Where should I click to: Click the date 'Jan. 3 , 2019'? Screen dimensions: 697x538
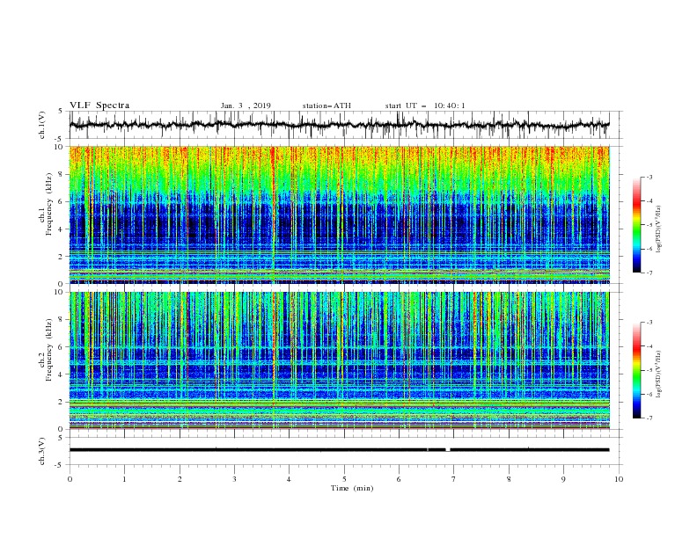(246, 105)
